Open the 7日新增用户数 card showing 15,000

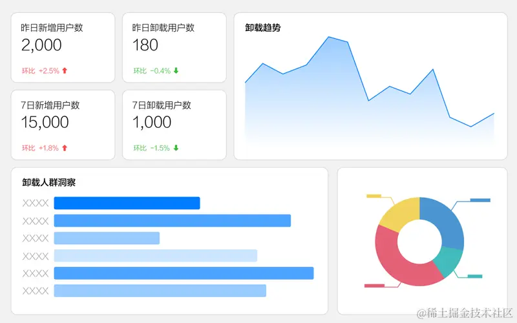[x=63, y=125]
